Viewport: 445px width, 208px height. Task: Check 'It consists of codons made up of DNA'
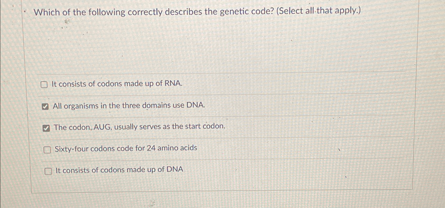[x=48, y=171]
